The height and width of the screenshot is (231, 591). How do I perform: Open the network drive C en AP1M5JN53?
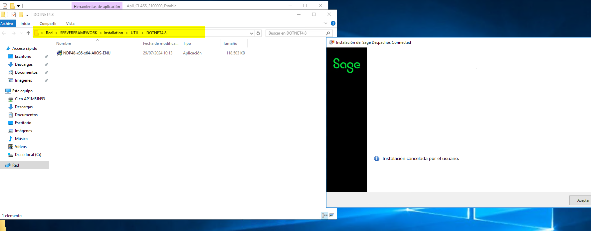(x=30, y=99)
